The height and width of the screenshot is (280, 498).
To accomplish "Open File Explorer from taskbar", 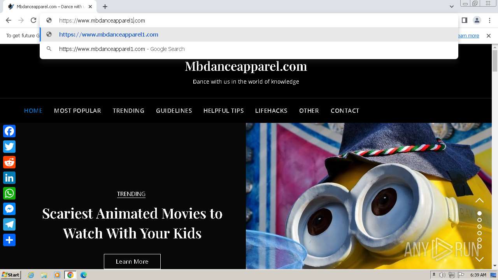I will pyautogui.click(x=44, y=275).
